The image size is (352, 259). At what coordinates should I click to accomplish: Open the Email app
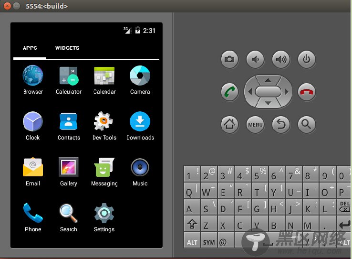tap(33, 172)
